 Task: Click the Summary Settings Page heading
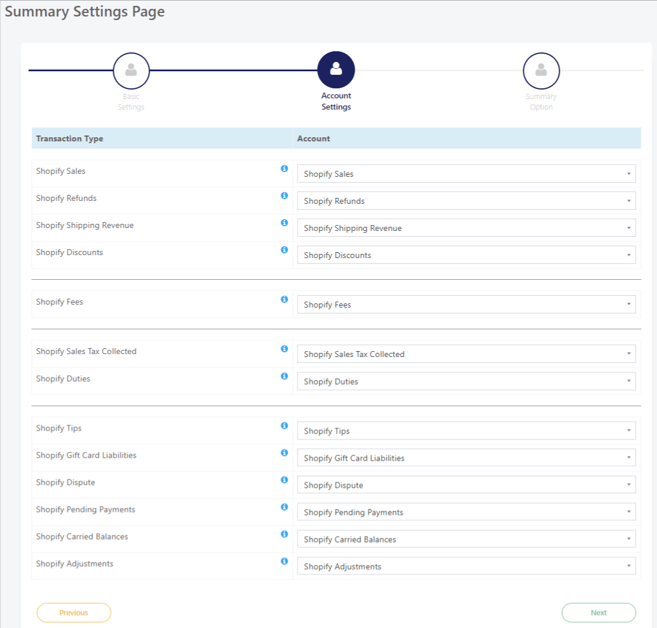(85, 12)
